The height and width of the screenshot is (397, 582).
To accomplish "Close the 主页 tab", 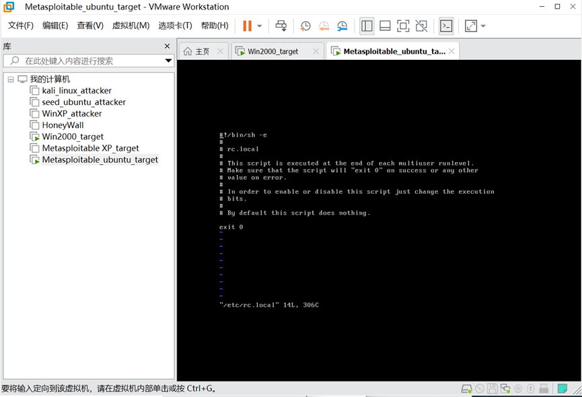I will (x=221, y=52).
